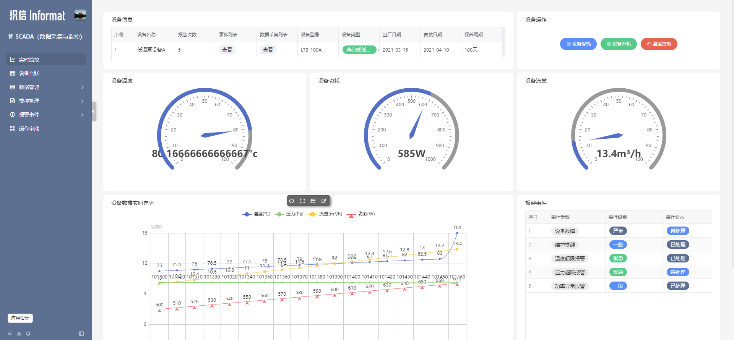Click the user avatar beside Informat logo

coord(80,15)
